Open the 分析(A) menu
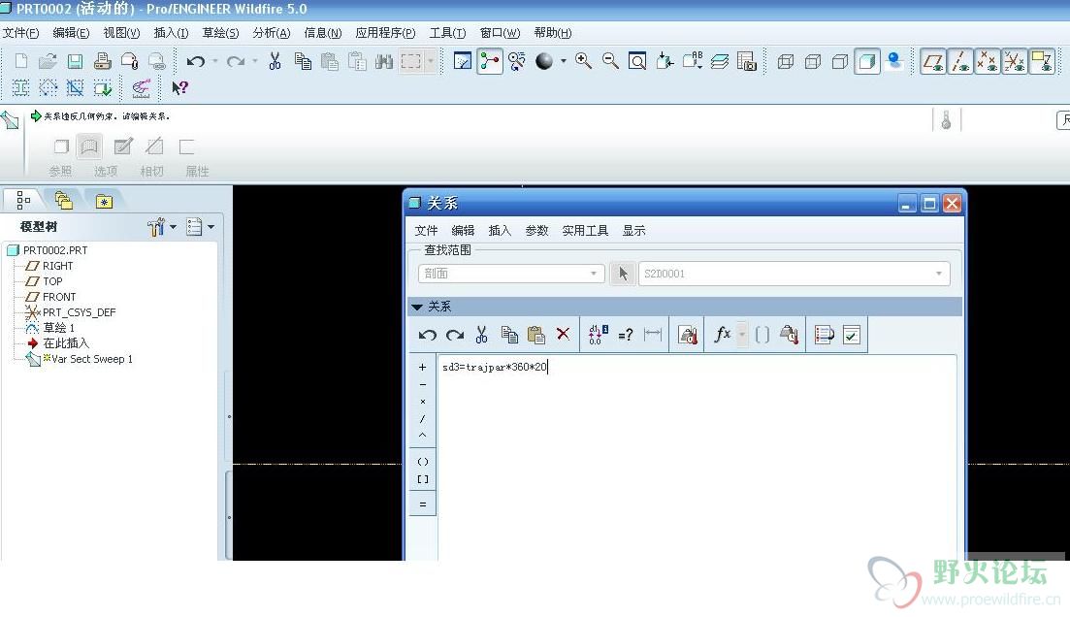Screen dimensions: 1070x617 click(x=271, y=33)
